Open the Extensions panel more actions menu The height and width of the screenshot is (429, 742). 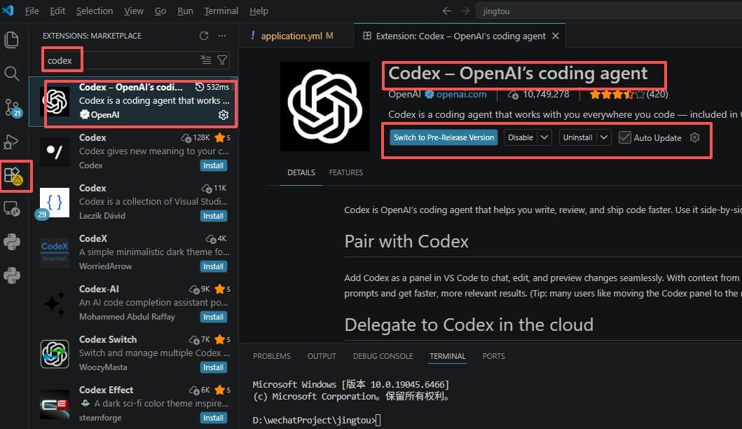click(222, 36)
